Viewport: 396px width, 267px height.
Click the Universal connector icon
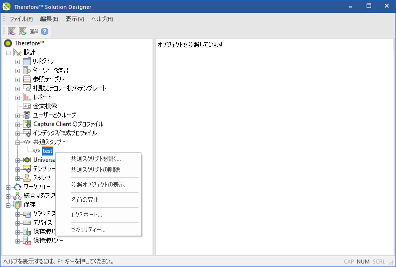[x=27, y=160]
